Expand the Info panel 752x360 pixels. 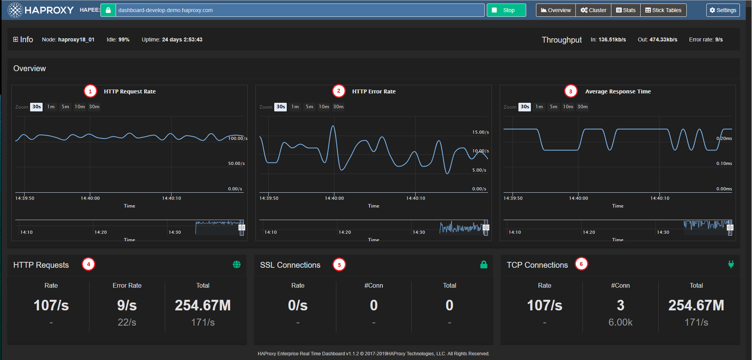click(16, 39)
